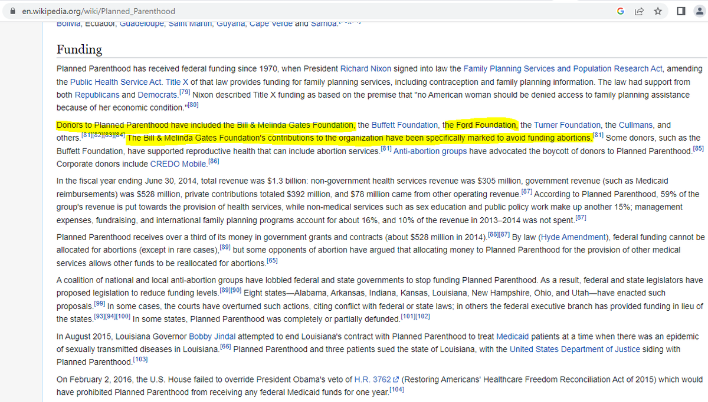
Task: Click text 'In August 2015, Louisiana Governor'
Action: (x=122, y=337)
